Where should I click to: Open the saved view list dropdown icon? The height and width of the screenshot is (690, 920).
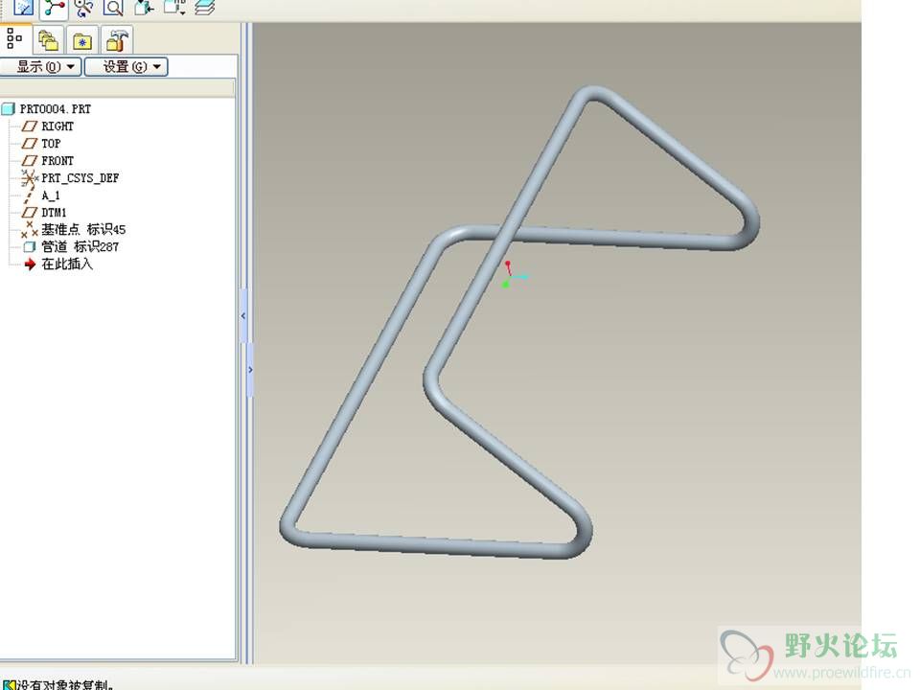tap(174, 8)
